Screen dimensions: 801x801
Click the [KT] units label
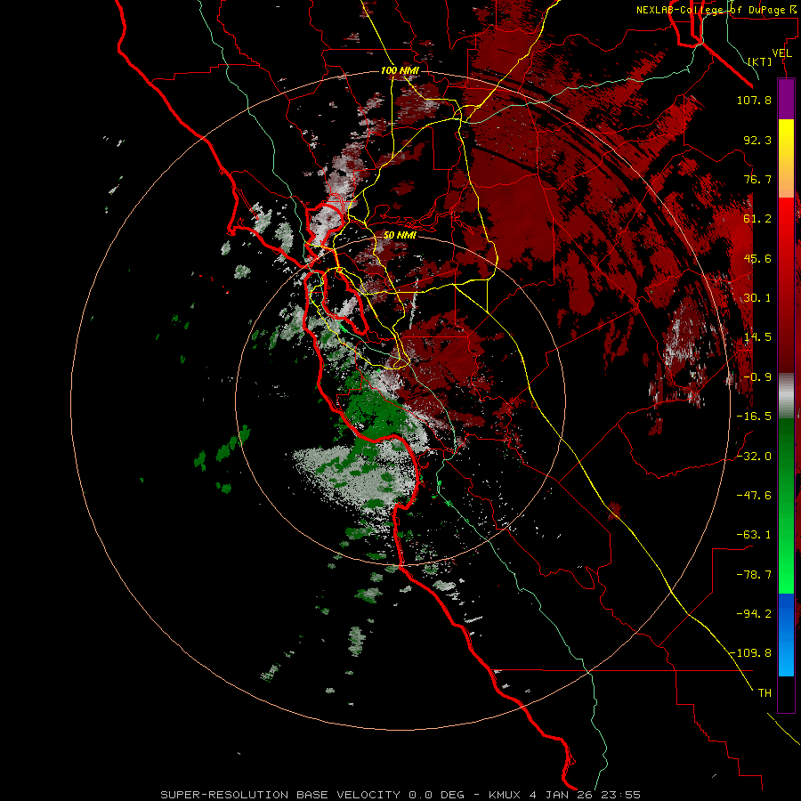tap(760, 61)
